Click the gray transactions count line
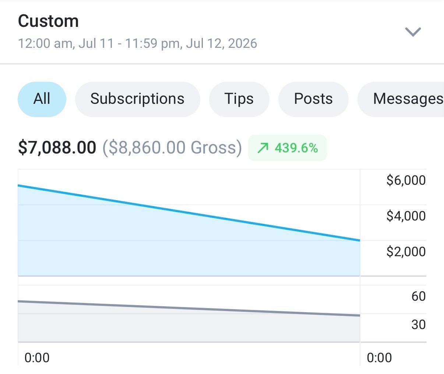Screen dimensions: 444x374 point(189,308)
